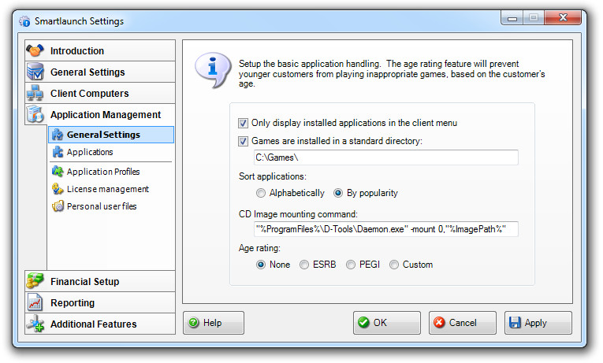Click the handshake icon beside Introduction
This screenshot has width=603, height=363.
click(36, 51)
